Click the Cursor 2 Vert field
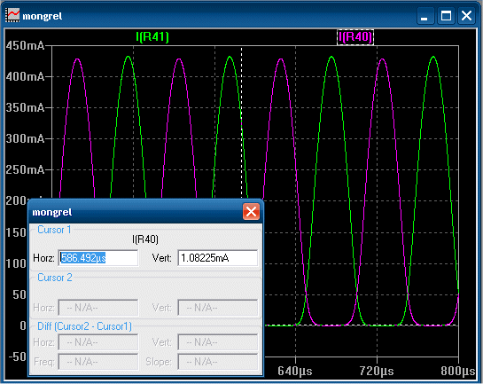This screenshot has width=483, height=384. point(218,308)
